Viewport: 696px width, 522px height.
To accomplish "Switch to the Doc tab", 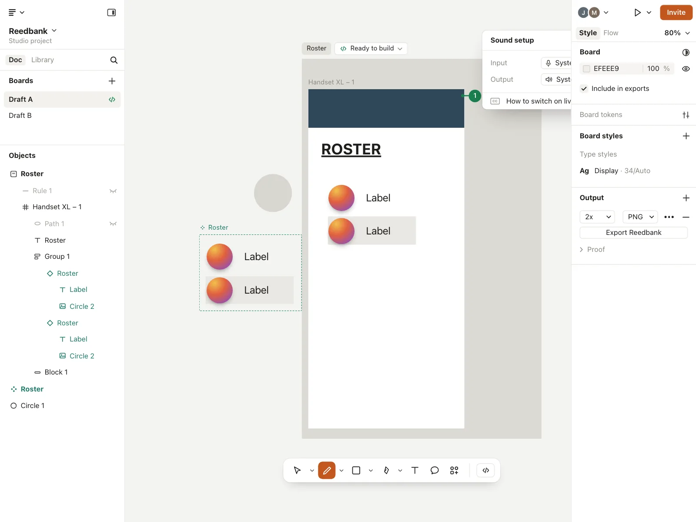I will [x=15, y=60].
